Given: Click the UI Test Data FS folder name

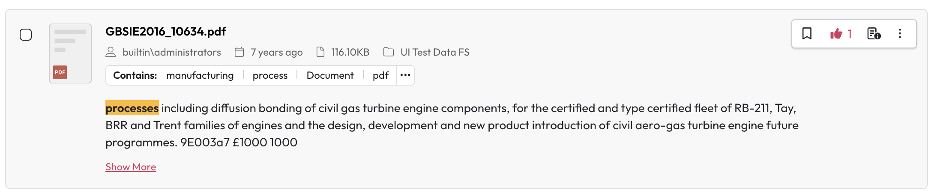Looking at the screenshot, I should click(x=435, y=52).
